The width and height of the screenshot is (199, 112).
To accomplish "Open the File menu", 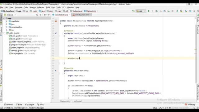I will [x=2, y=7].
